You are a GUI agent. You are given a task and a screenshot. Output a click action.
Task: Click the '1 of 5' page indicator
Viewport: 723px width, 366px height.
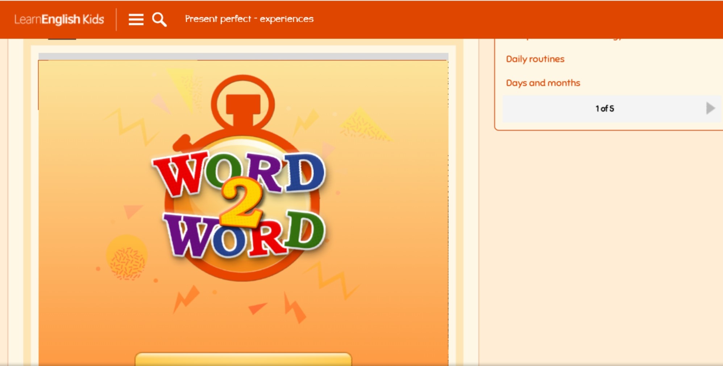click(x=604, y=108)
